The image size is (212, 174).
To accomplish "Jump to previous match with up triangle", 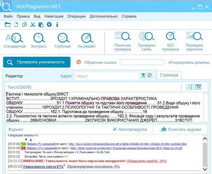I will [31, 140].
